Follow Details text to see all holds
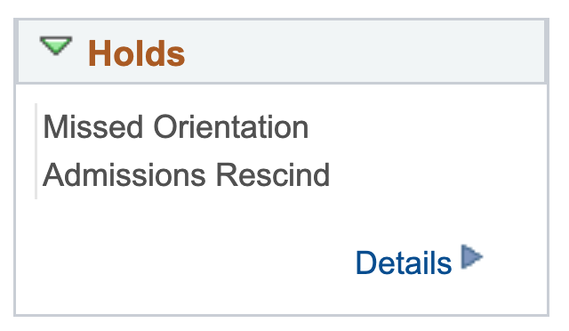This screenshot has width=569, height=331. [404, 262]
